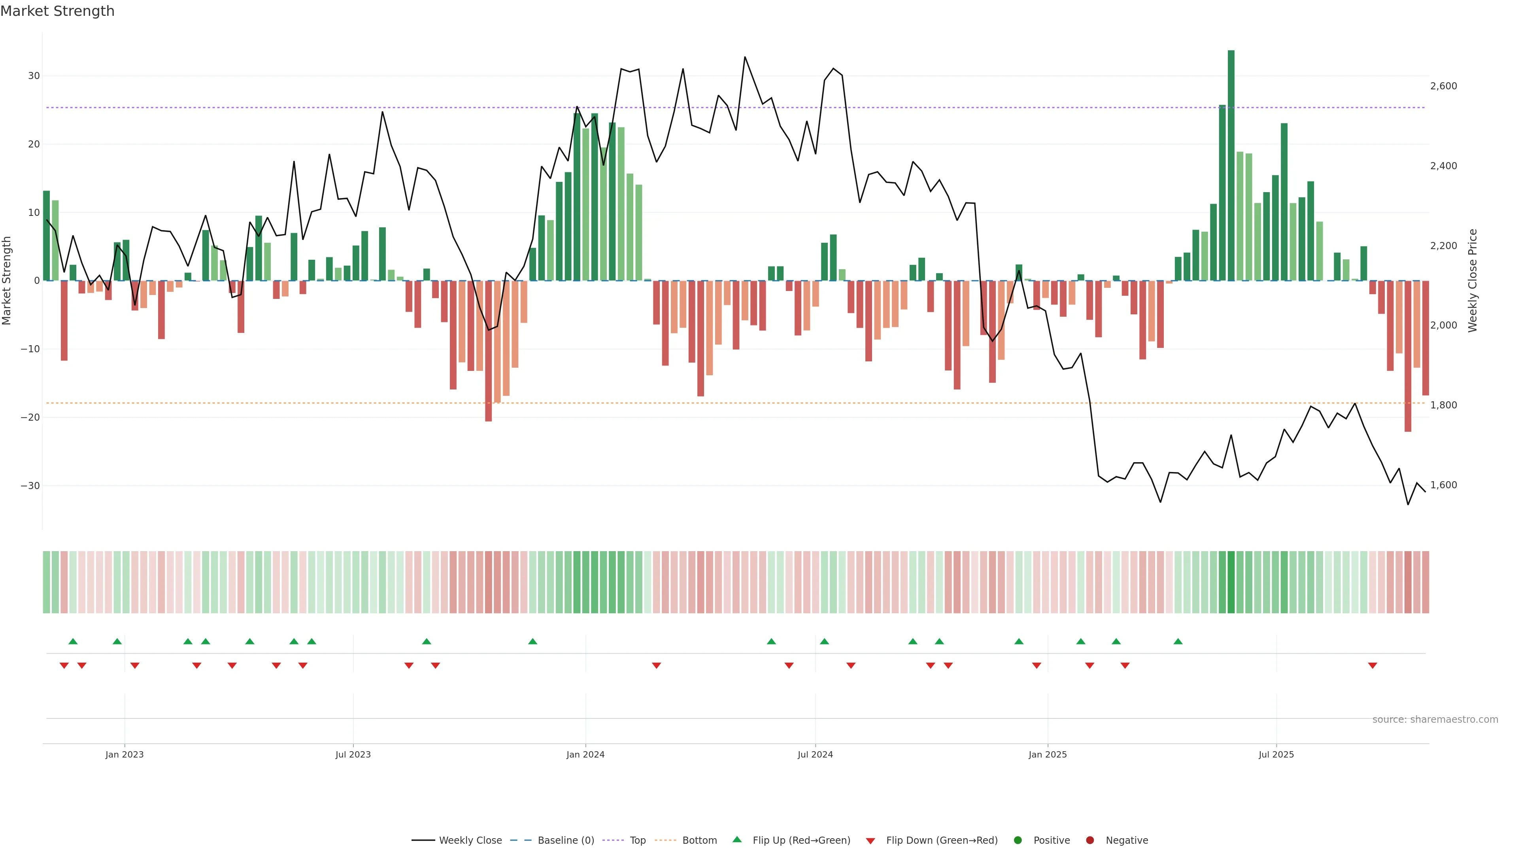Click the red Flip Down triangle legend icon
The height and width of the screenshot is (854, 1518).
(870, 841)
